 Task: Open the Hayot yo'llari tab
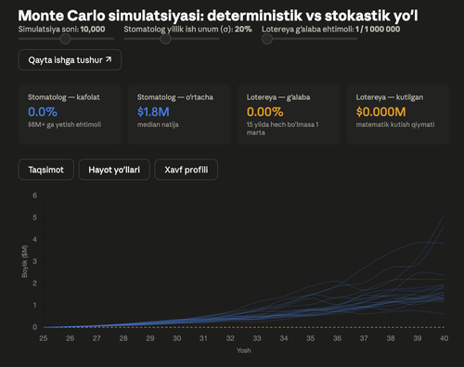pyautogui.click(x=114, y=170)
